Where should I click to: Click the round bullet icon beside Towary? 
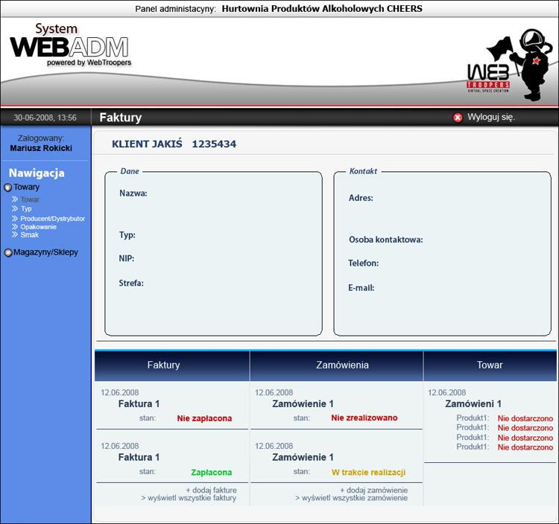tap(8, 188)
